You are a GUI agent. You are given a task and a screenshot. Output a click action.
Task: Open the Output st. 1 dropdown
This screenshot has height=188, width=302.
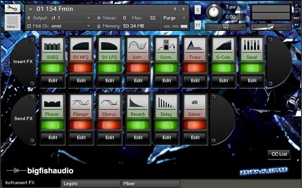(59, 18)
